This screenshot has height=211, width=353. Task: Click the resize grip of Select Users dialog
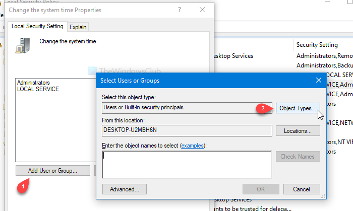[x=323, y=196]
